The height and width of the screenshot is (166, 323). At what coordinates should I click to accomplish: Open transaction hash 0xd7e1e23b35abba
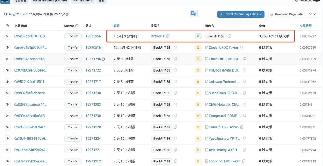(31, 161)
